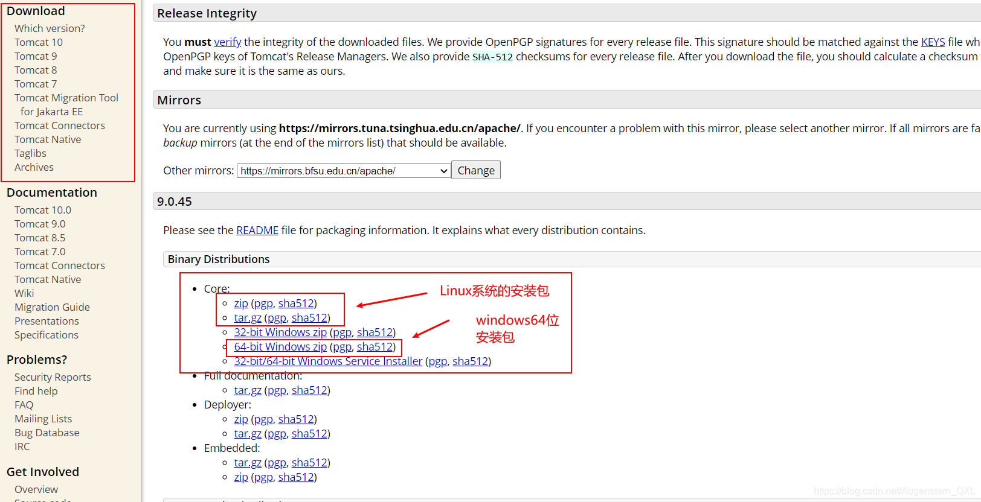Open pgp signature for Deployer zip

pos(263,419)
